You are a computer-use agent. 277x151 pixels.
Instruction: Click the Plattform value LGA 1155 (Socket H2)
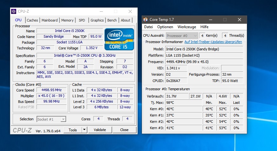[x=204, y=55]
